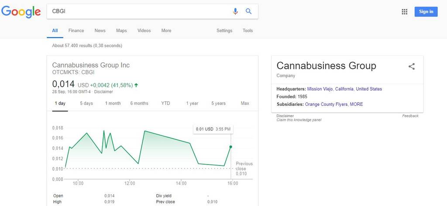Click the chart's 3:55 PM data point
The height and width of the screenshot is (206, 447).
coord(230,147)
